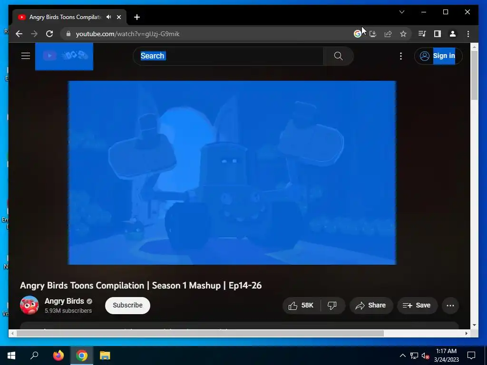Close the Angry Birds Toons tab

(x=118, y=17)
